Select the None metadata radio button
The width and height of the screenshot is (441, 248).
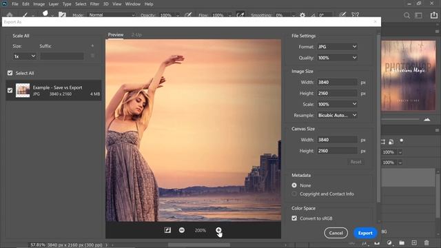click(294, 185)
